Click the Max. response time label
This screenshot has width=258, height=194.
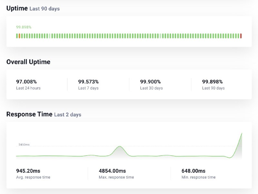[116, 177]
